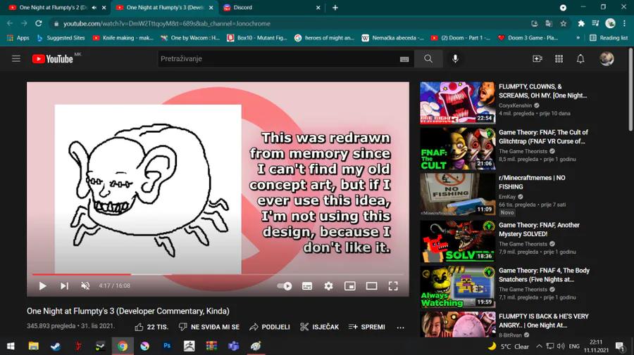
Task: Bookmark this page with star
Action: click(x=564, y=23)
